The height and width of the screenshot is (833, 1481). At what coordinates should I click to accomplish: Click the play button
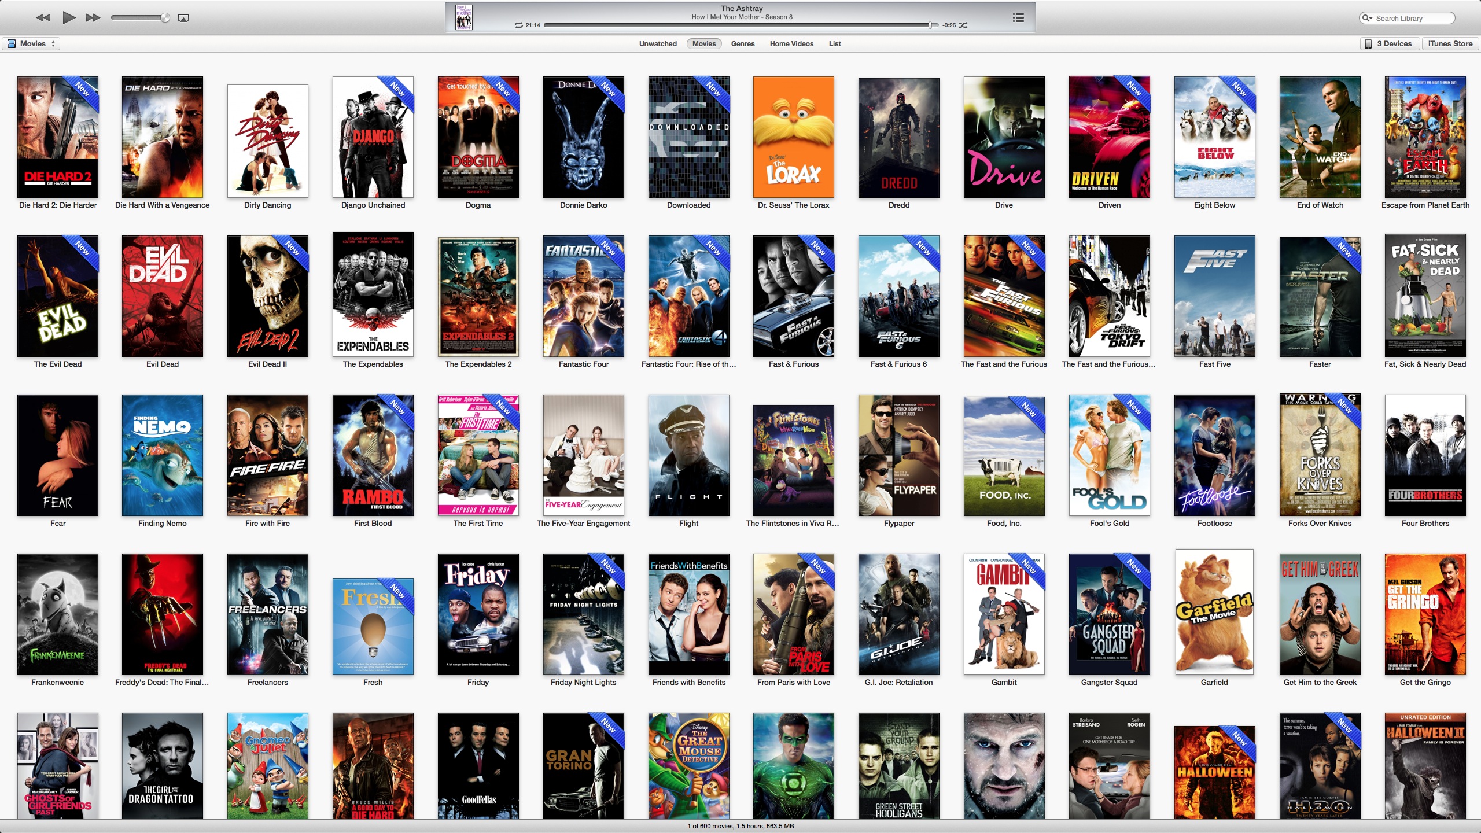point(69,18)
